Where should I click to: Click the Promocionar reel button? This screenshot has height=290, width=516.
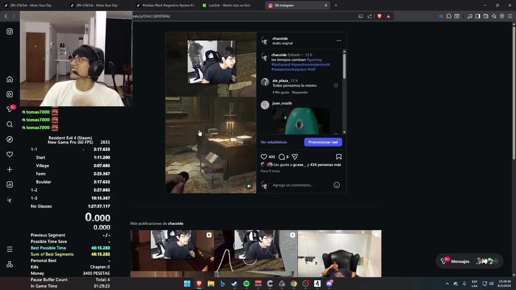[x=323, y=142]
